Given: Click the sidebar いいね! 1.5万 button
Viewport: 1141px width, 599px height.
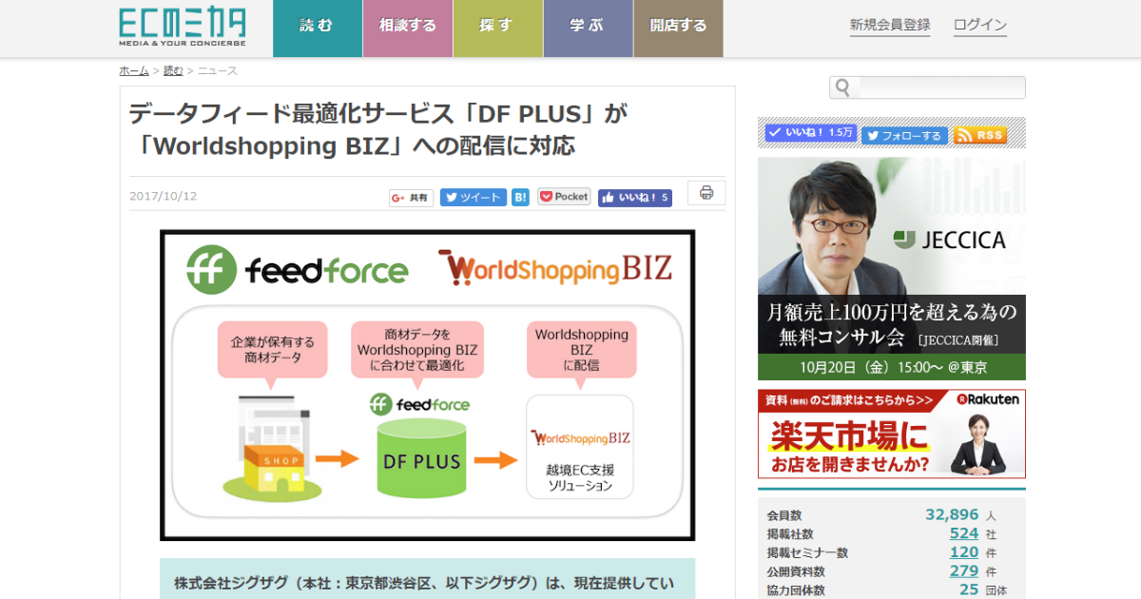Looking at the screenshot, I should 810,134.
